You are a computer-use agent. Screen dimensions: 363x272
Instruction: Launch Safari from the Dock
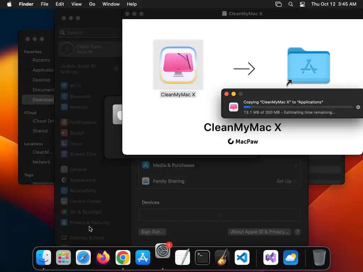tap(83, 257)
